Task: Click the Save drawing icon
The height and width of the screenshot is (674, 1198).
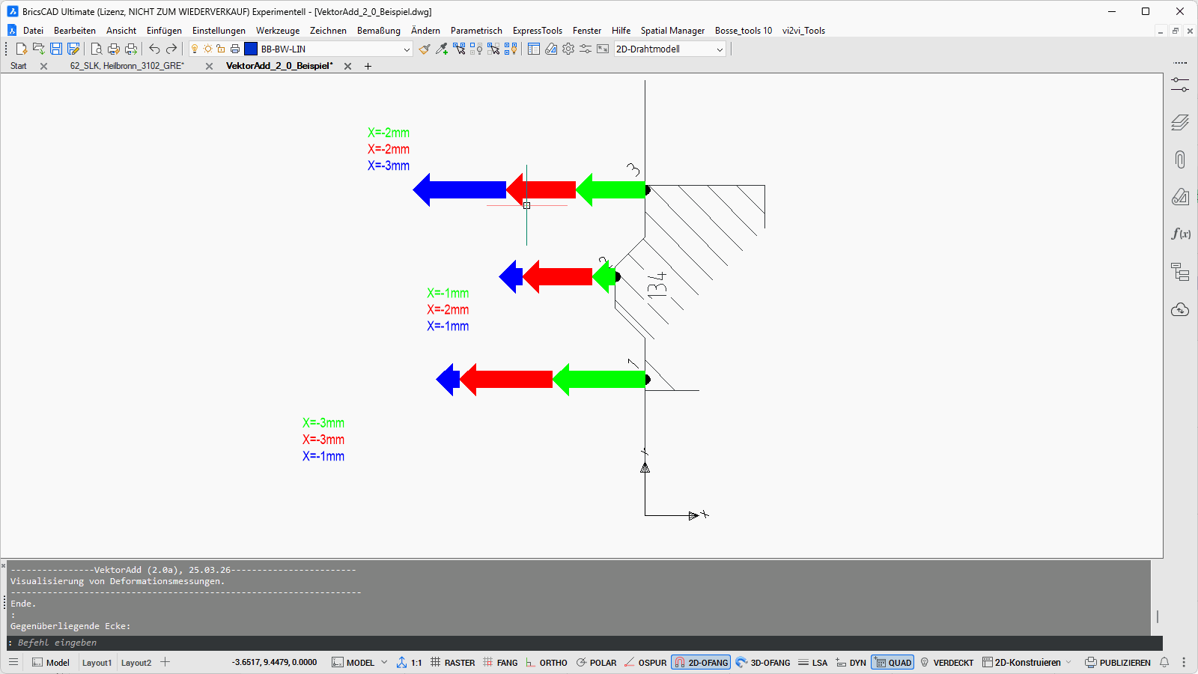Action: (x=56, y=49)
